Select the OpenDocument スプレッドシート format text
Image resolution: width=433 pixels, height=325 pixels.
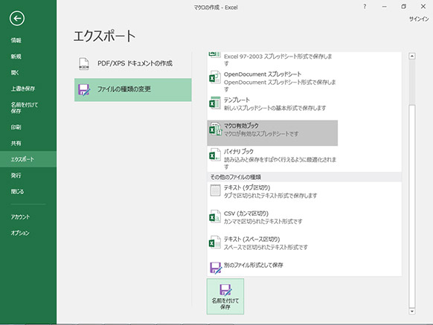coord(263,74)
